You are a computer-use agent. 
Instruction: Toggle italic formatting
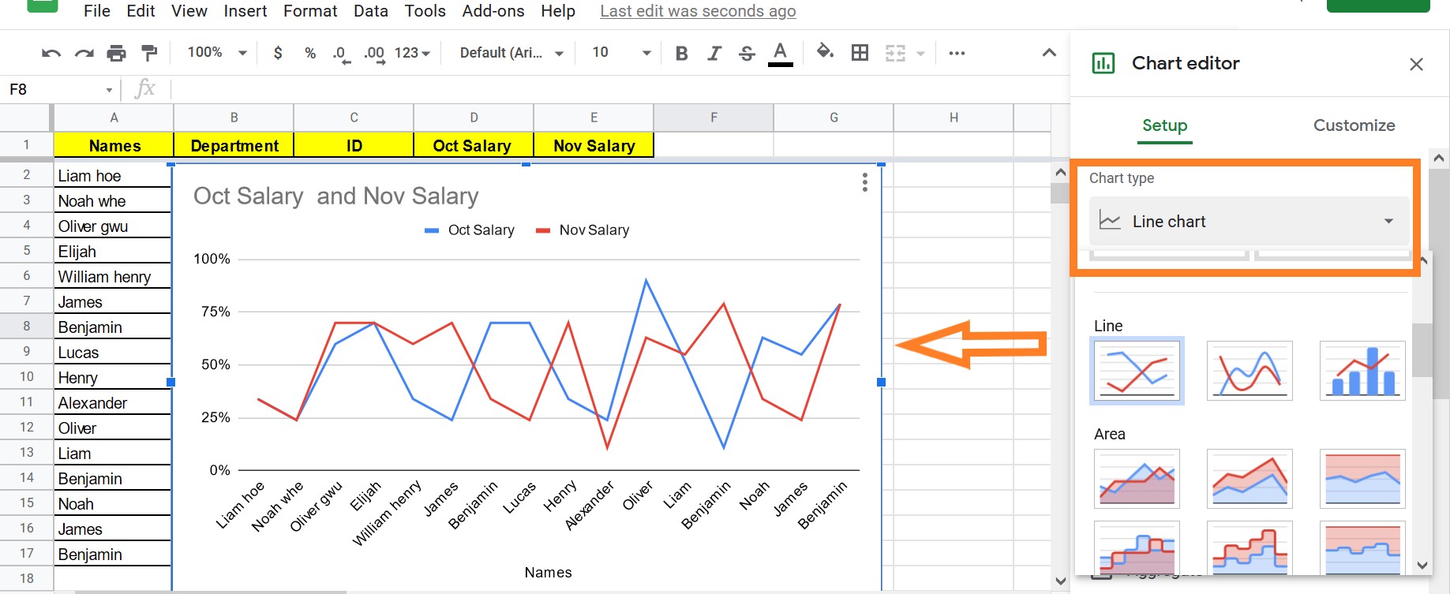[x=714, y=53]
